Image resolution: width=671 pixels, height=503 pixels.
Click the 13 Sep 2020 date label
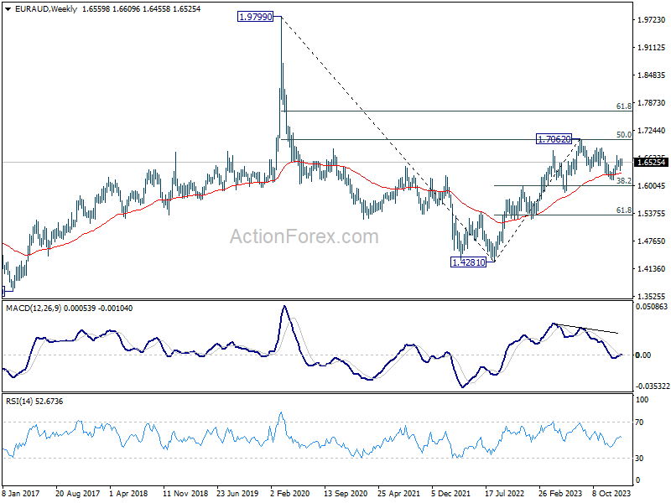point(346,493)
